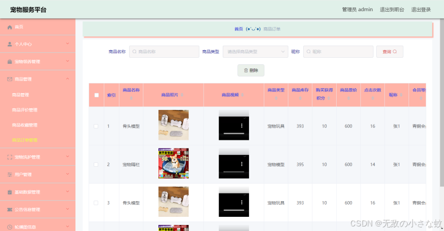The image size is (444, 231).
Task: Go to 首页 in the sidebar
Action: [x=19, y=27]
